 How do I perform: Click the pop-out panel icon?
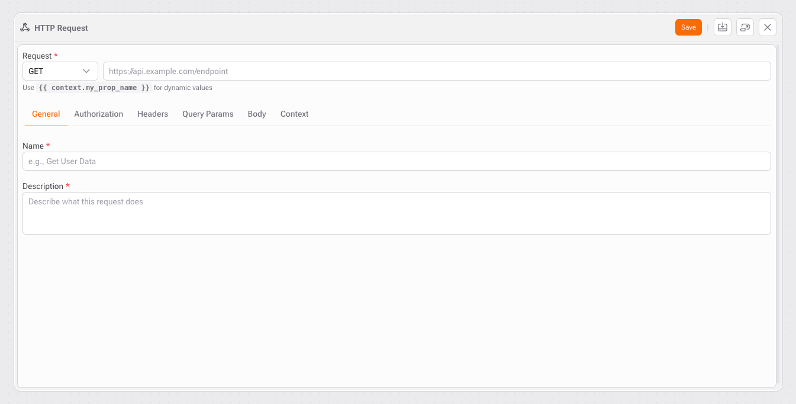[x=745, y=27]
